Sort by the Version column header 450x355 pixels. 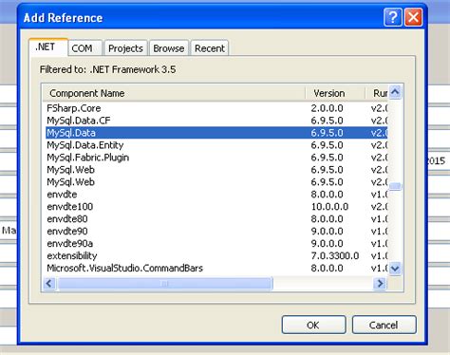(x=335, y=93)
